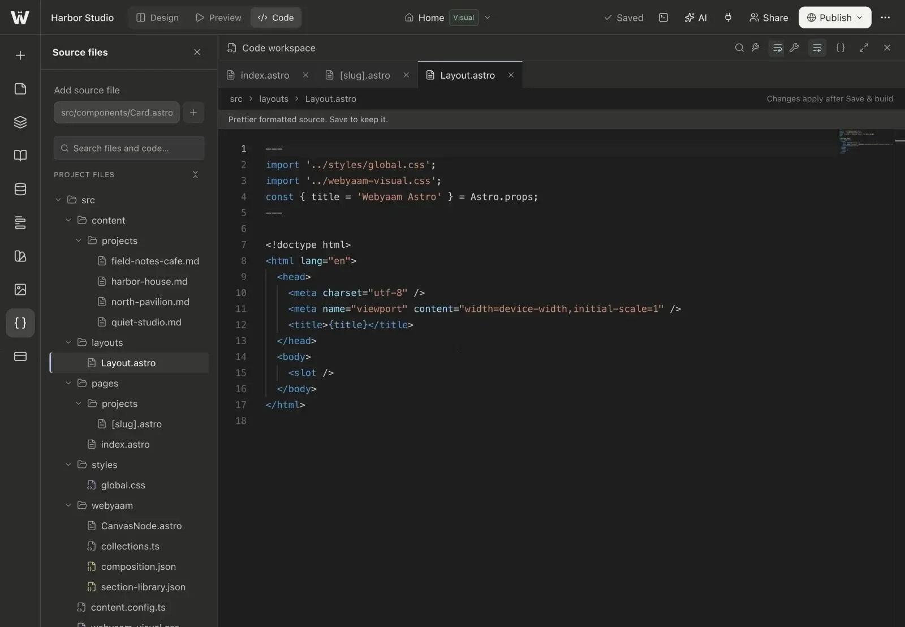Switch to Design mode

(158, 18)
